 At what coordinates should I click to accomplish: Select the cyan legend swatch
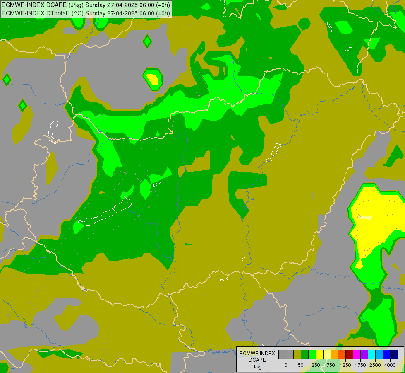pos(371,354)
